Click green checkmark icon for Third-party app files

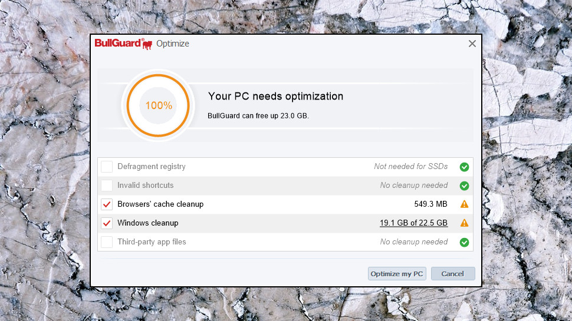pyautogui.click(x=464, y=242)
